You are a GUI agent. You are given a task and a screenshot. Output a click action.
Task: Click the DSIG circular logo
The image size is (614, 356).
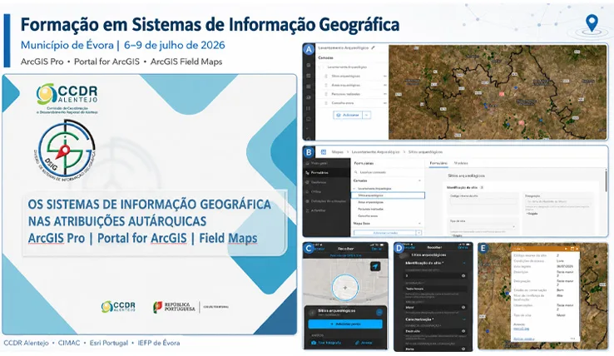click(66, 149)
